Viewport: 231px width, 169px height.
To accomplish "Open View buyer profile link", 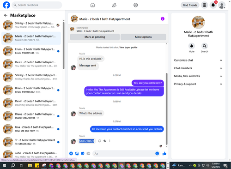I will [x=128, y=48].
